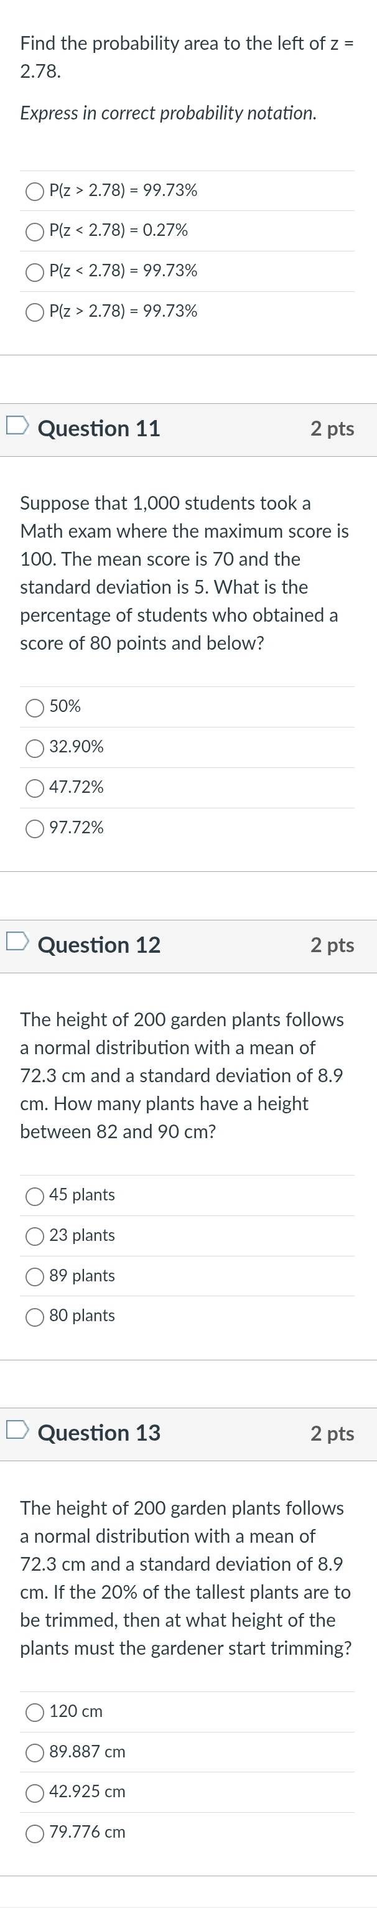Flag Question 12 with the bookmark icon
Screen dimensions: 377x1908
17,942
